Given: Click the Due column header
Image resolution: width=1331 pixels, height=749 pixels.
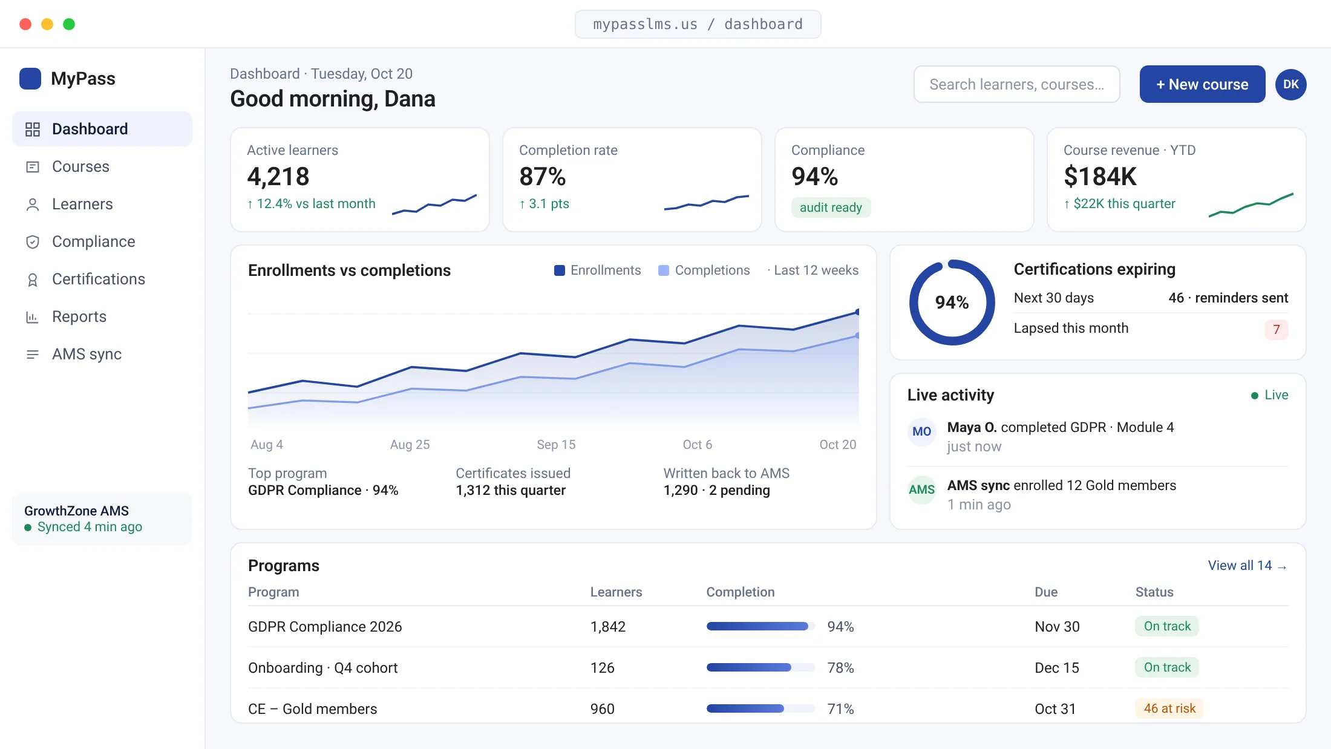Looking at the screenshot, I should (x=1046, y=592).
